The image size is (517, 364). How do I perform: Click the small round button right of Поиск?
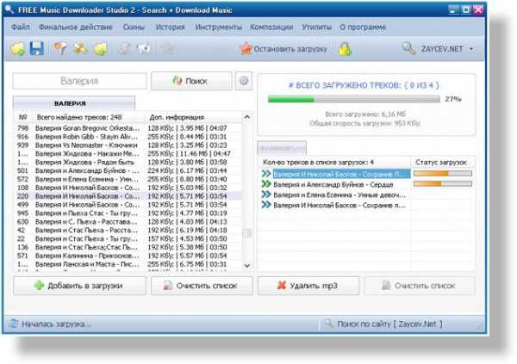244,81
